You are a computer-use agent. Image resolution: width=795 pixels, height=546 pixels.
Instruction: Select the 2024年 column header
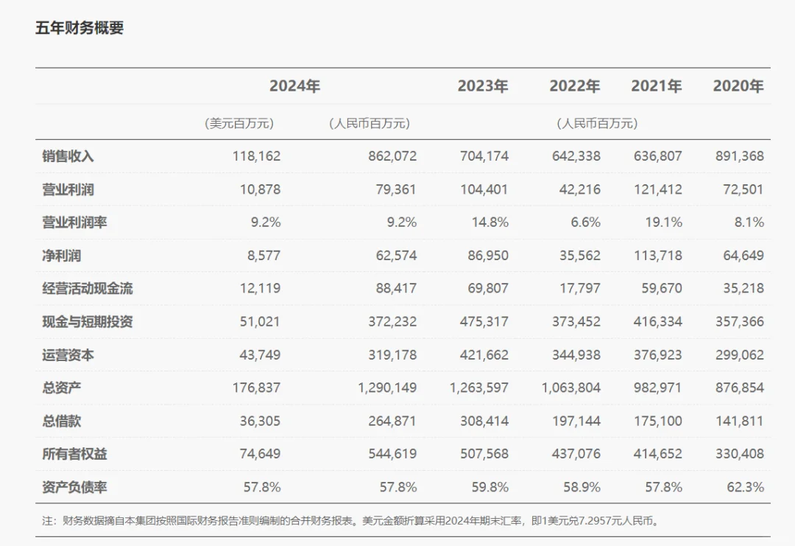294,86
